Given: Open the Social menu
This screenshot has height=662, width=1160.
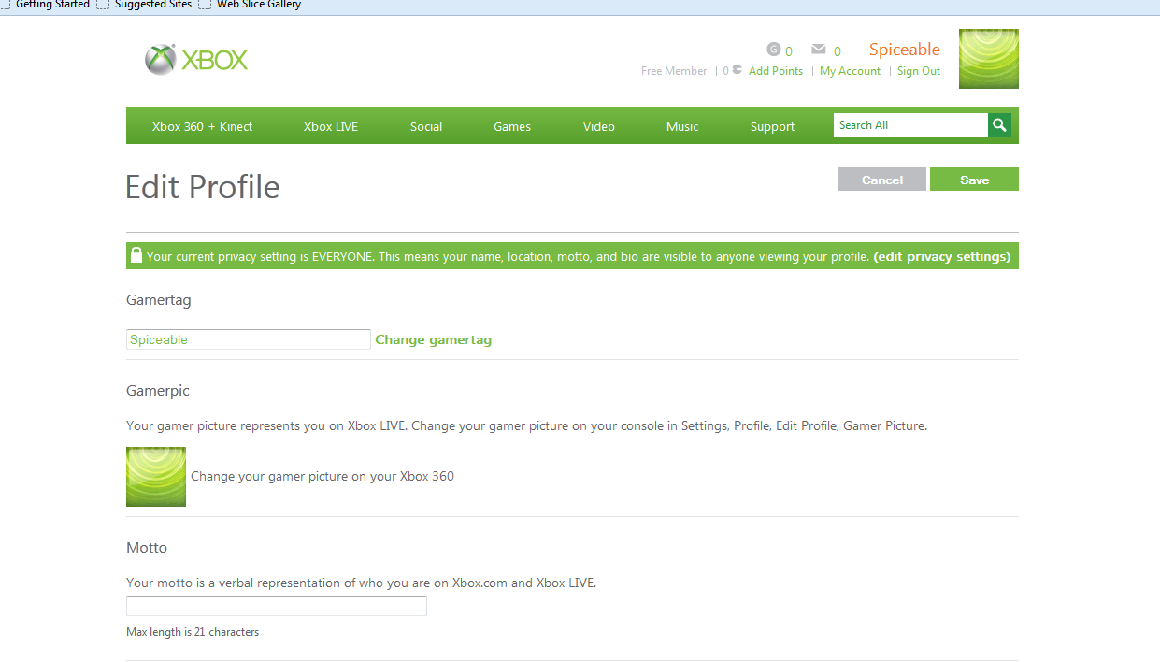Looking at the screenshot, I should 426,126.
